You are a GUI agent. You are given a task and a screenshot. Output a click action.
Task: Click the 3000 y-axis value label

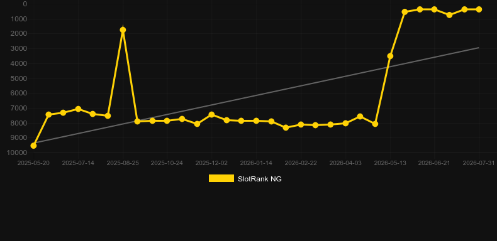pos(19,49)
